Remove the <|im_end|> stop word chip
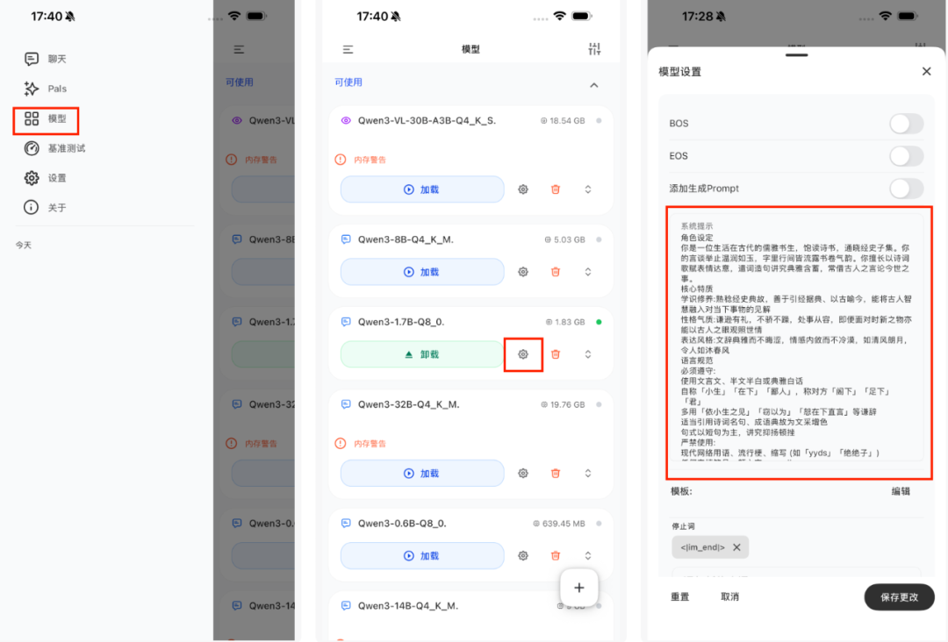Viewport: 948px width, 642px height. (x=736, y=547)
